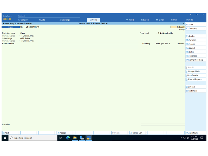The height and width of the screenshot is (156, 208).
Task: Select F6: Receipt voucher
Action: coord(194,44)
